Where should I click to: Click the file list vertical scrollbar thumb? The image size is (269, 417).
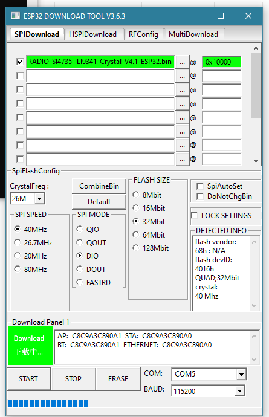(x=256, y=86)
